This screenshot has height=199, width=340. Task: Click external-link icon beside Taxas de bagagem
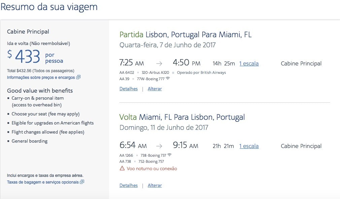coord(82,182)
